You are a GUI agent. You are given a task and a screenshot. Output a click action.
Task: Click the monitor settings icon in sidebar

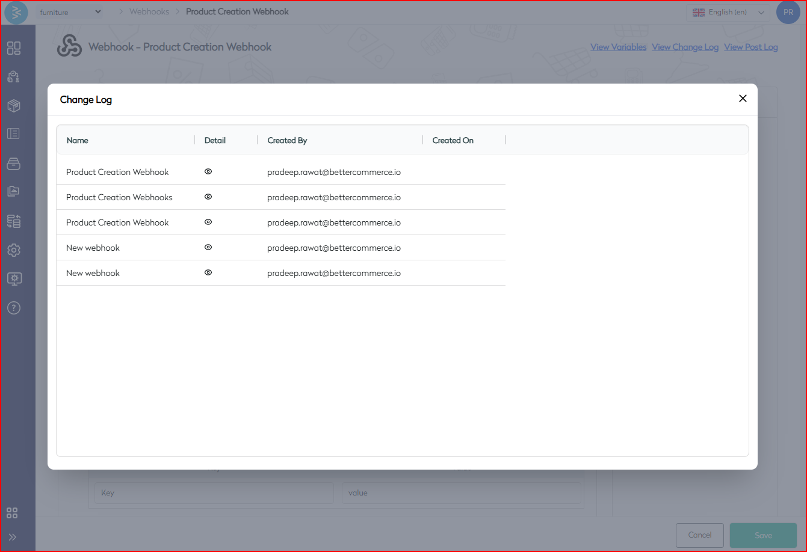click(x=14, y=279)
